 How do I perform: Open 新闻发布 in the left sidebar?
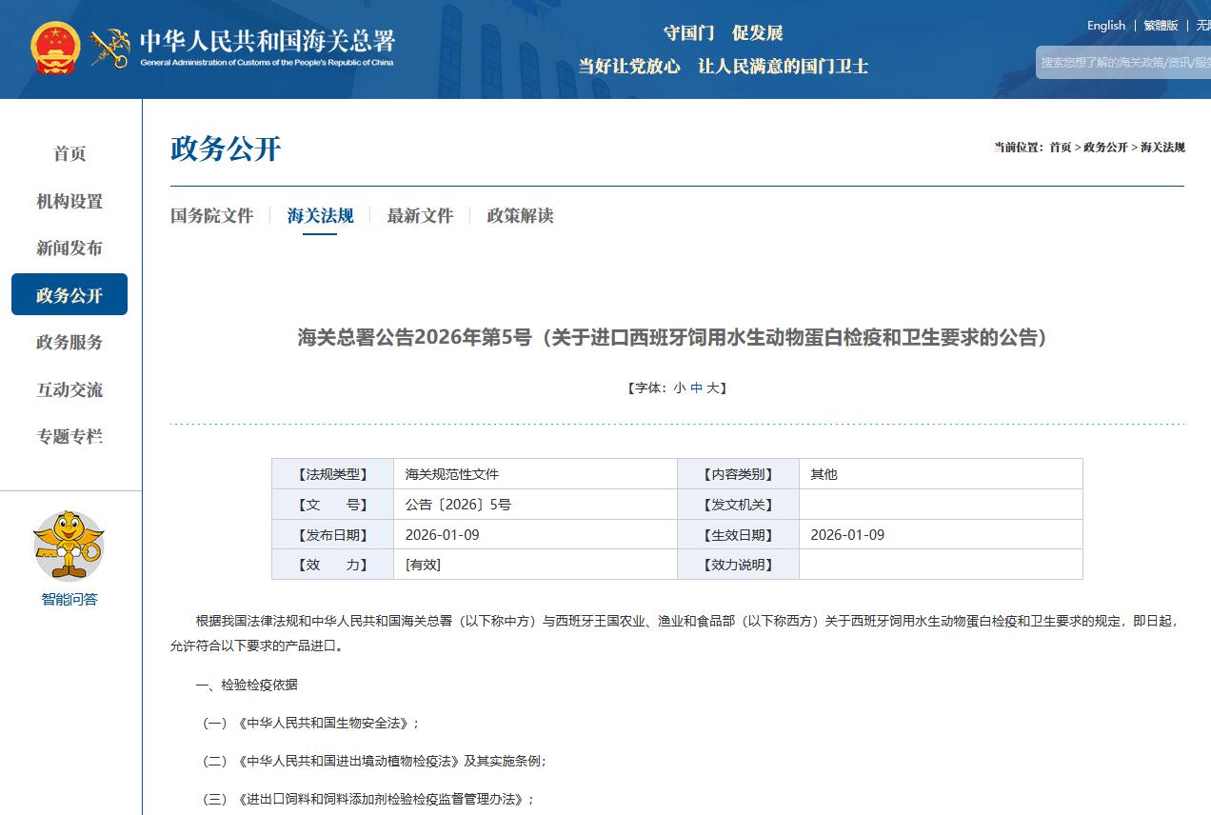[x=69, y=248]
